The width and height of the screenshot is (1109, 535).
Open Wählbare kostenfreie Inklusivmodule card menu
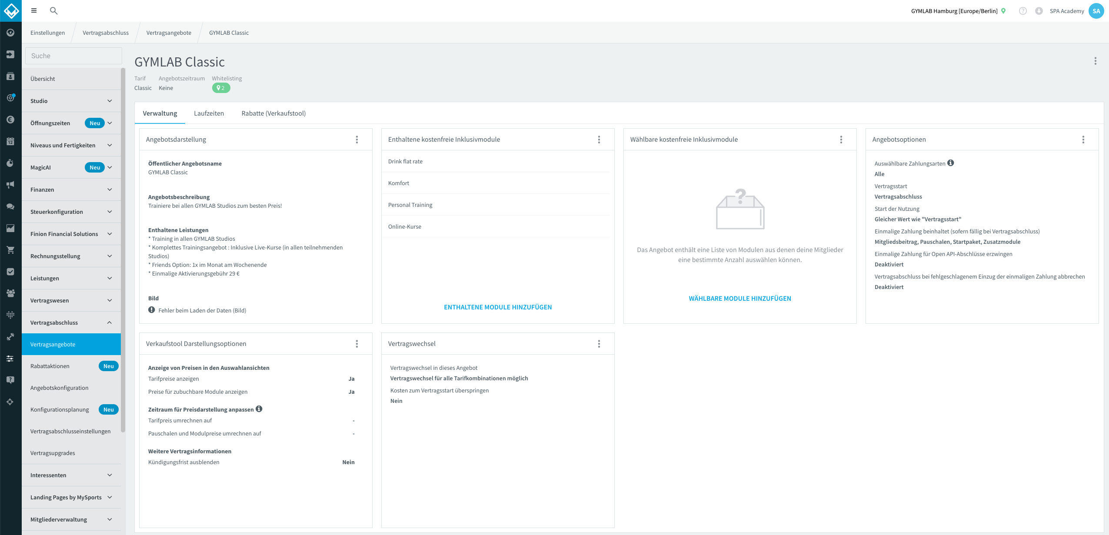[x=841, y=140]
